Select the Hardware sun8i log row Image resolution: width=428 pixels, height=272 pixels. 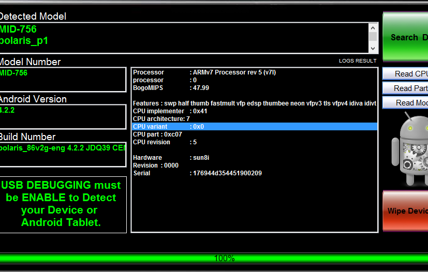coord(255,158)
